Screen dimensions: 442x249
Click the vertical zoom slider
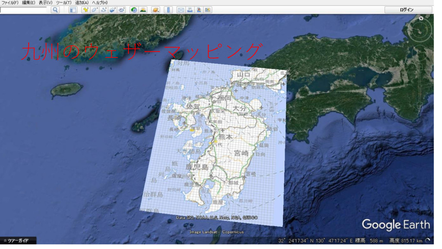coord(420,86)
